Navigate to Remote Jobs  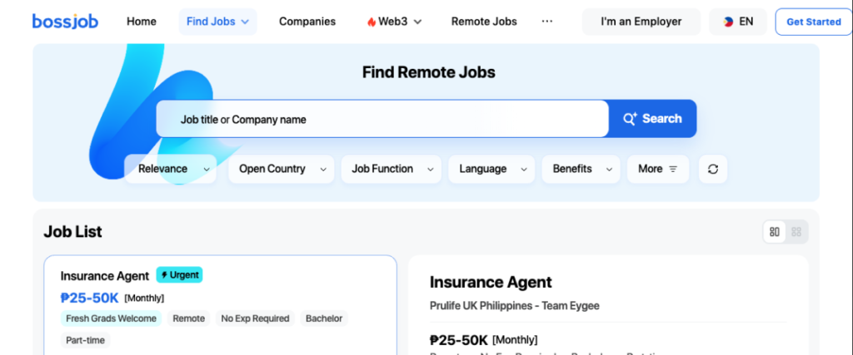pos(484,22)
